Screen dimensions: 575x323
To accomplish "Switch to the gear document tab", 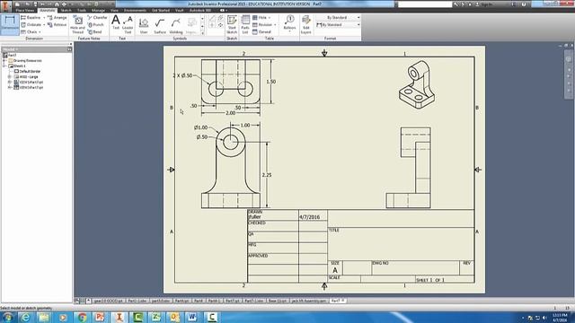I will pyautogui.click(x=108, y=301).
